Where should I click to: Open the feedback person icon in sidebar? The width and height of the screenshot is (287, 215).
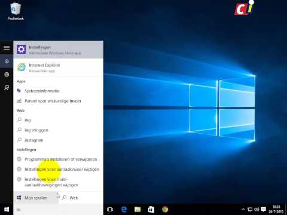point(7,88)
